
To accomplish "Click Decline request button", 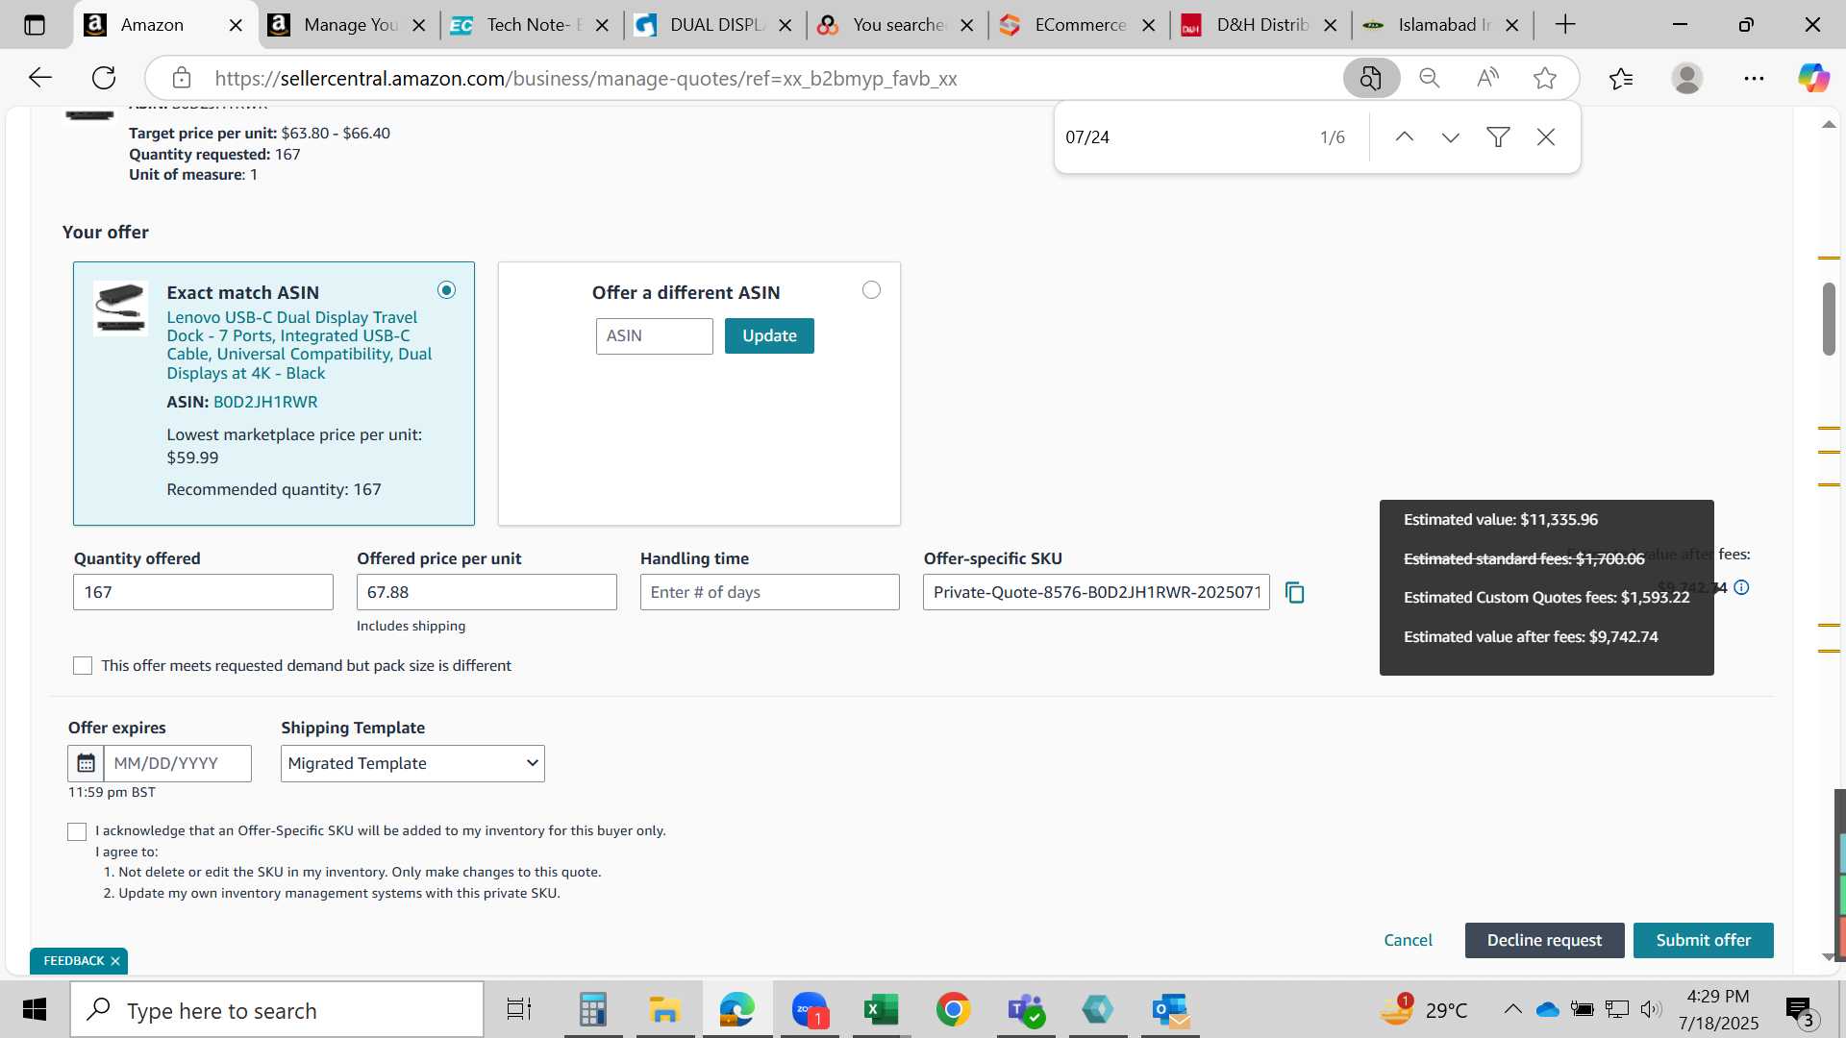I will [x=1544, y=941].
